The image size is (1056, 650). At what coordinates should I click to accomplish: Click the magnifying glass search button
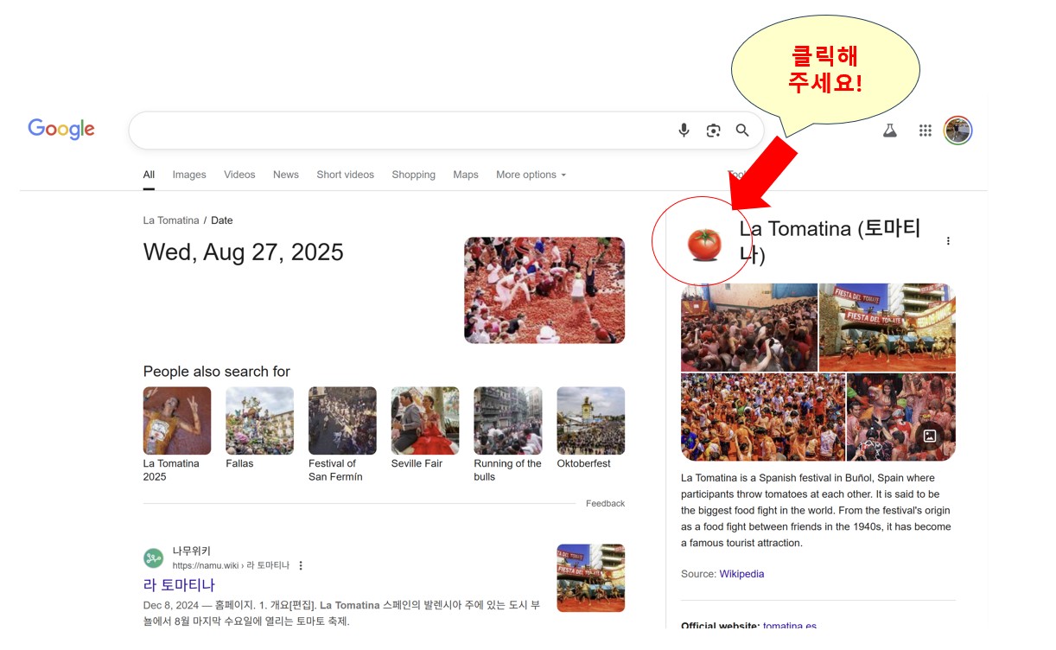tap(742, 131)
